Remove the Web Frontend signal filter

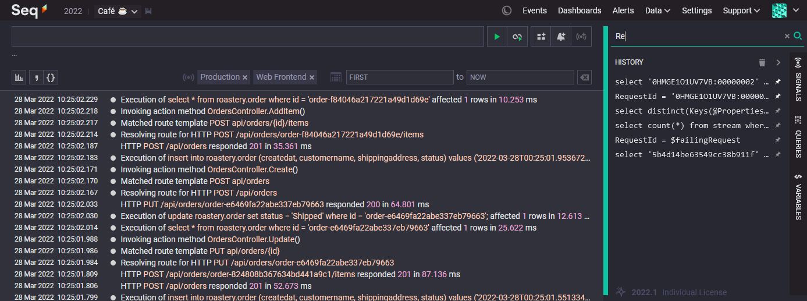click(x=312, y=77)
